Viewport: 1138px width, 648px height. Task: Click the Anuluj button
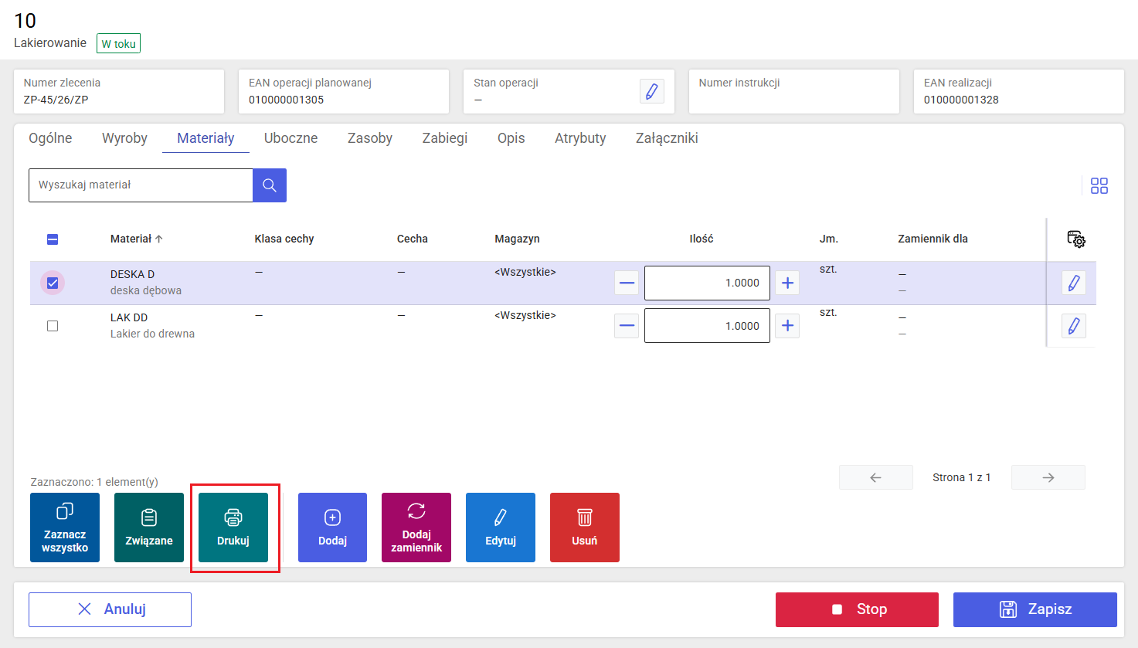pos(110,609)
